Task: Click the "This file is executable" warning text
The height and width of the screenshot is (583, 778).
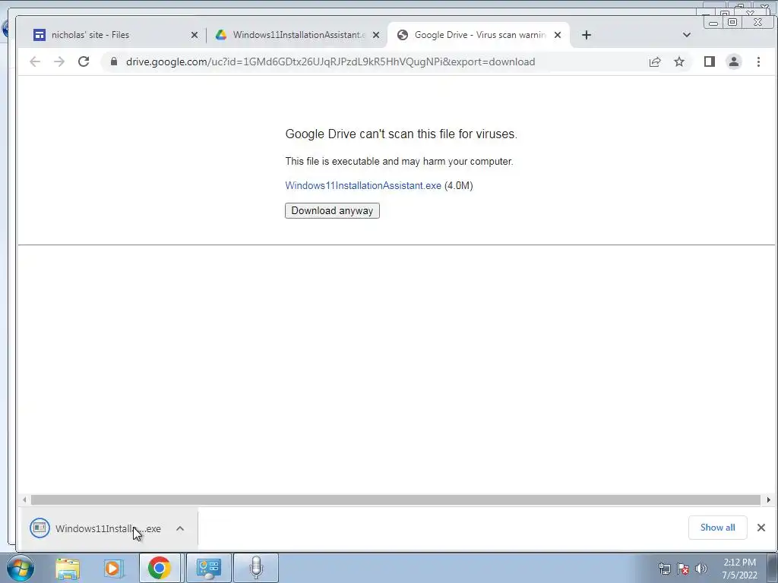Action: click(399, 161)
